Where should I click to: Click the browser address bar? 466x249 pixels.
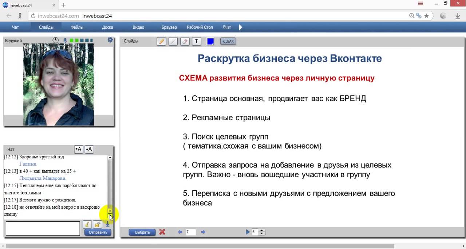[231, 16]
